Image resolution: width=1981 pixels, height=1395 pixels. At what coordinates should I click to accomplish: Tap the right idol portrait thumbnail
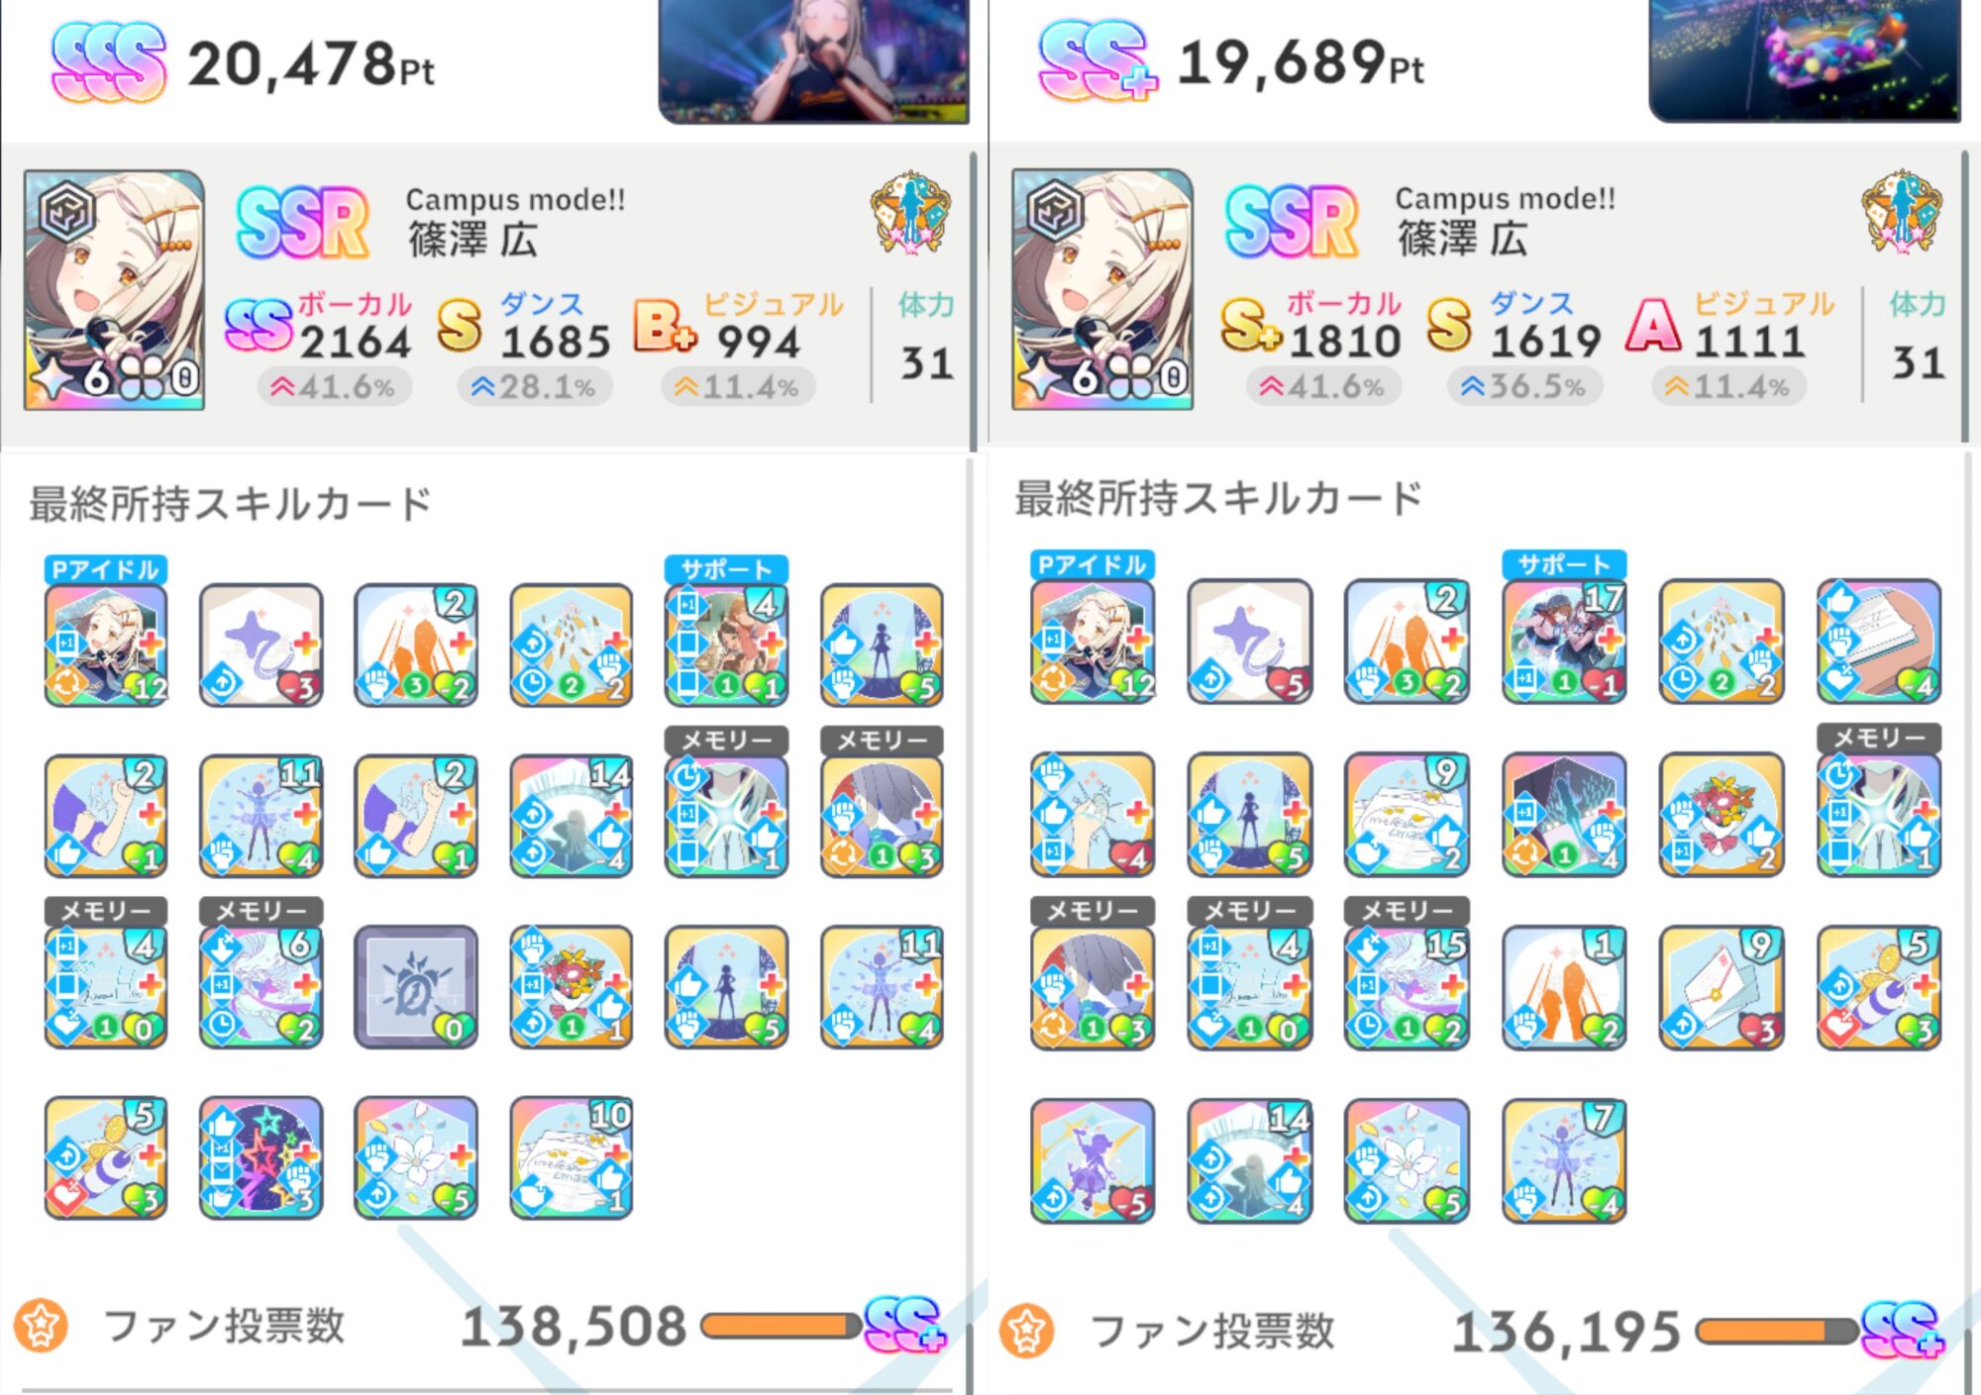point(1102,289)
